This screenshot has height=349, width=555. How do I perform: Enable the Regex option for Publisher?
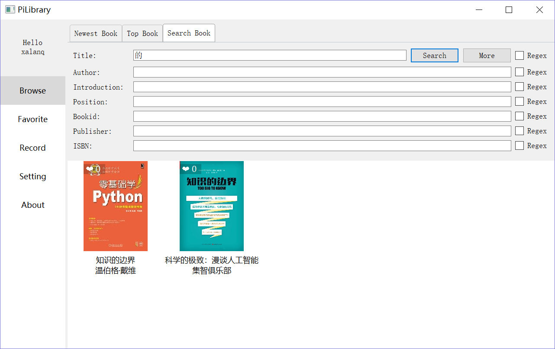(520, 131)
